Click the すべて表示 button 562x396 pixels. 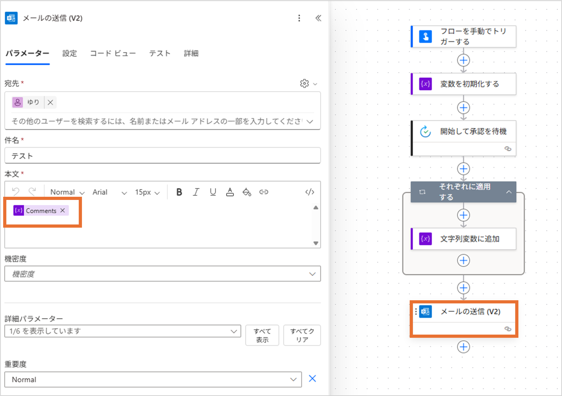[262, 335]
